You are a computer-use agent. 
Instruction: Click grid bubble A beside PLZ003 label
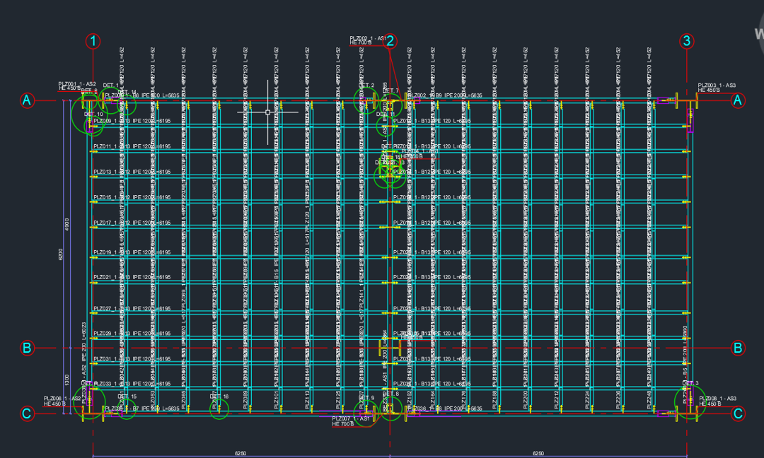tap(738, 100)
